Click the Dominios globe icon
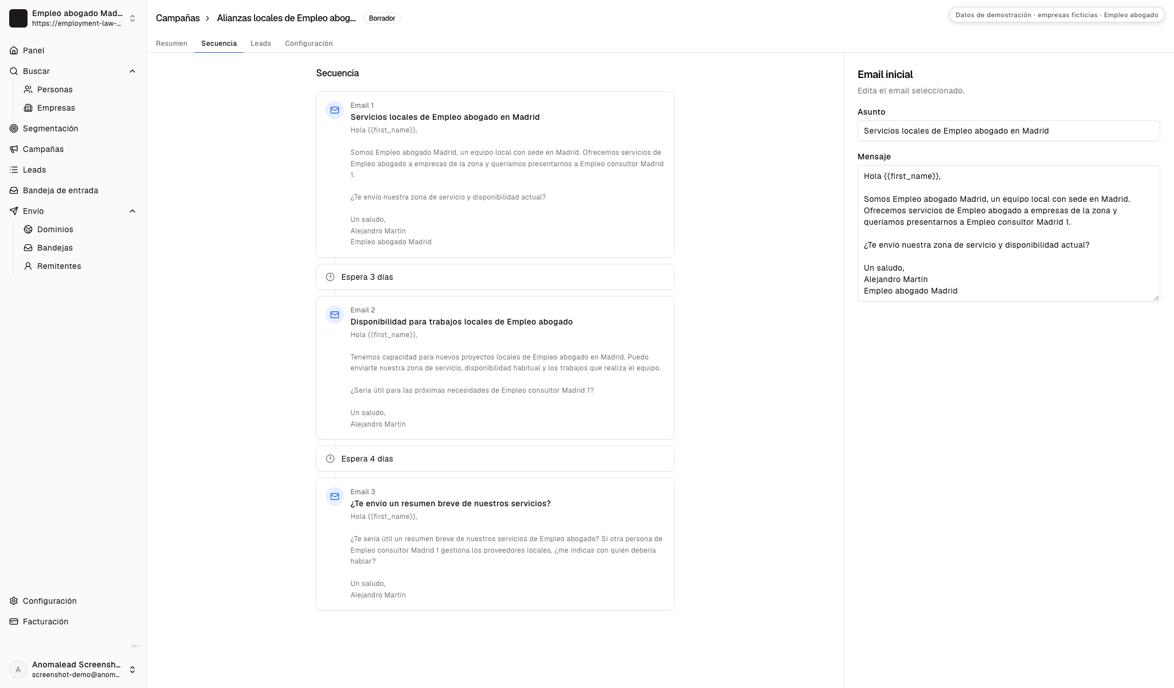Screen dimensions: 1174x688 28,229
